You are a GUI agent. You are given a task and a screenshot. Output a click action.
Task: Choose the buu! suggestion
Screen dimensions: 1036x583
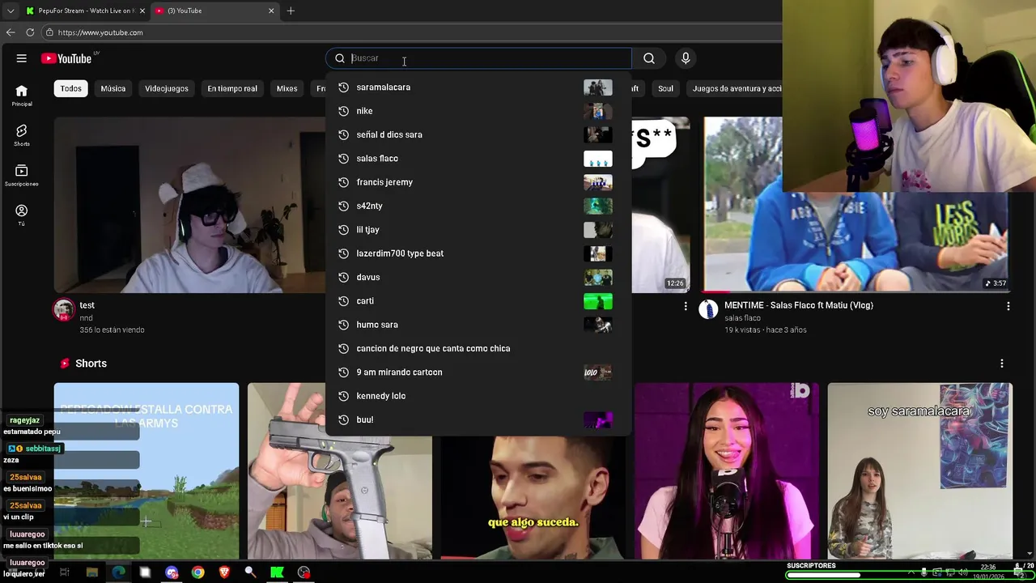click(x=478, y=419)
